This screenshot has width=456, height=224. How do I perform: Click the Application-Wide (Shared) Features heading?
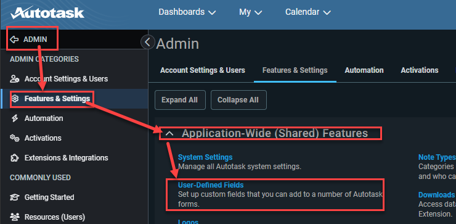tap(275, 133)
